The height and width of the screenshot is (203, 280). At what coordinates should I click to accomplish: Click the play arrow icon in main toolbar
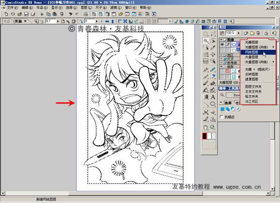click(x=154, y=14)
